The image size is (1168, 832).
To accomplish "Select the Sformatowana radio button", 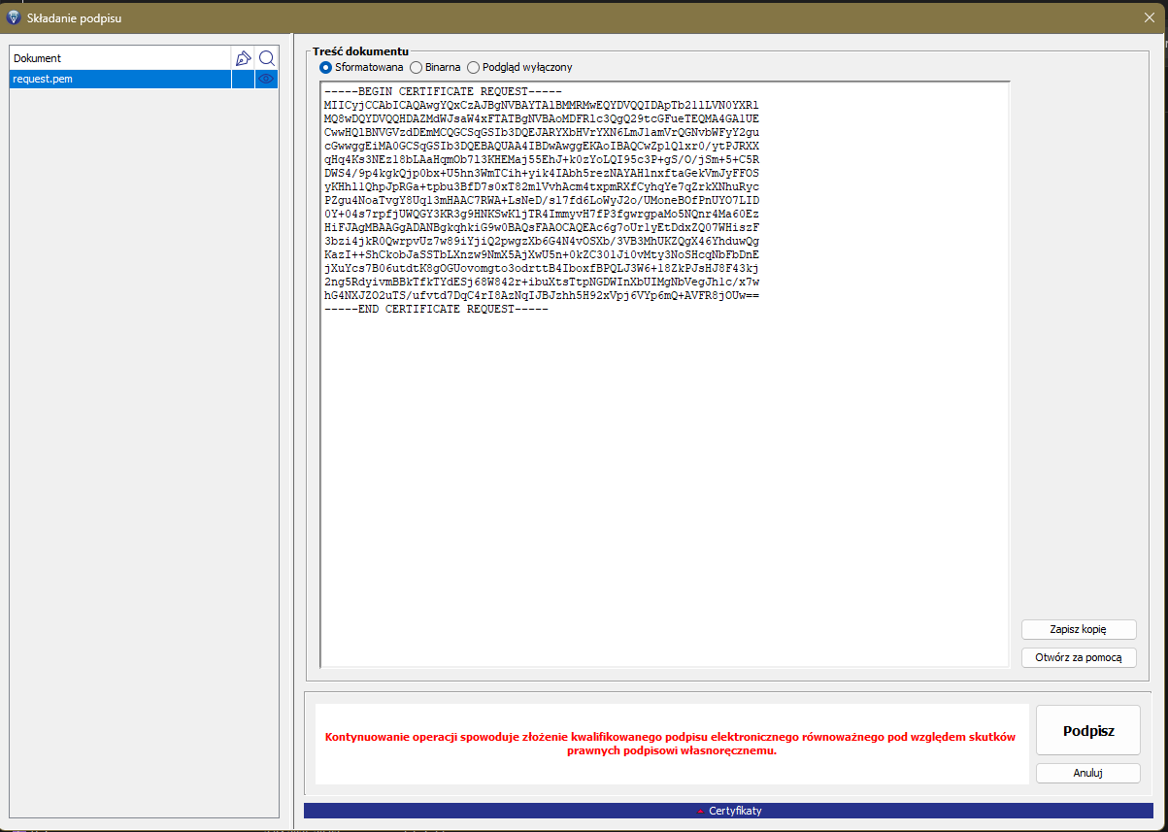I will 326,68.
